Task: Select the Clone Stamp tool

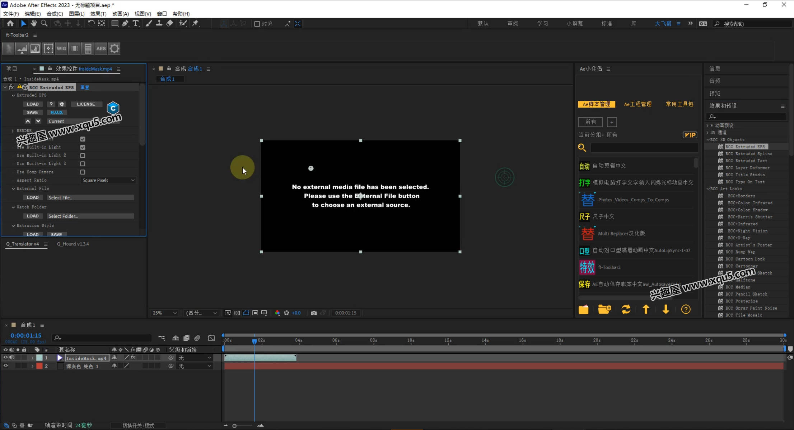Action: [x=159, y=23]
